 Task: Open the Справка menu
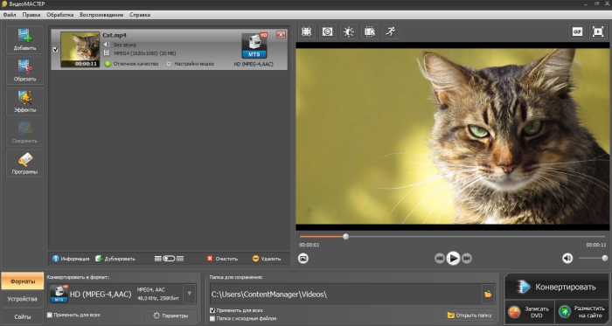140,15
